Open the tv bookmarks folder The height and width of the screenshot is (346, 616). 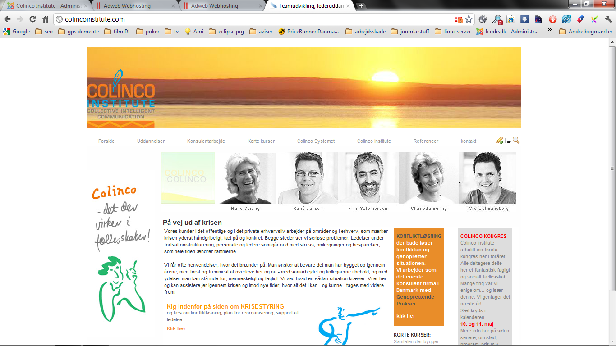click(x=172, y=32)
